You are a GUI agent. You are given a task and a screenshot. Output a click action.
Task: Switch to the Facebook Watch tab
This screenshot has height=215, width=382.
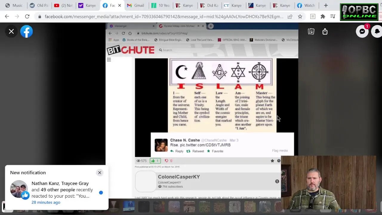306,5
